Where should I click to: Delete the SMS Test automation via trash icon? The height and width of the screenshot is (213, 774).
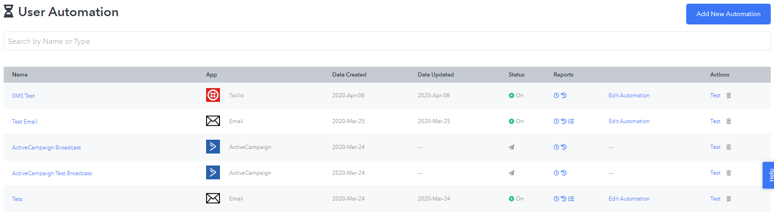coord(729,95)
